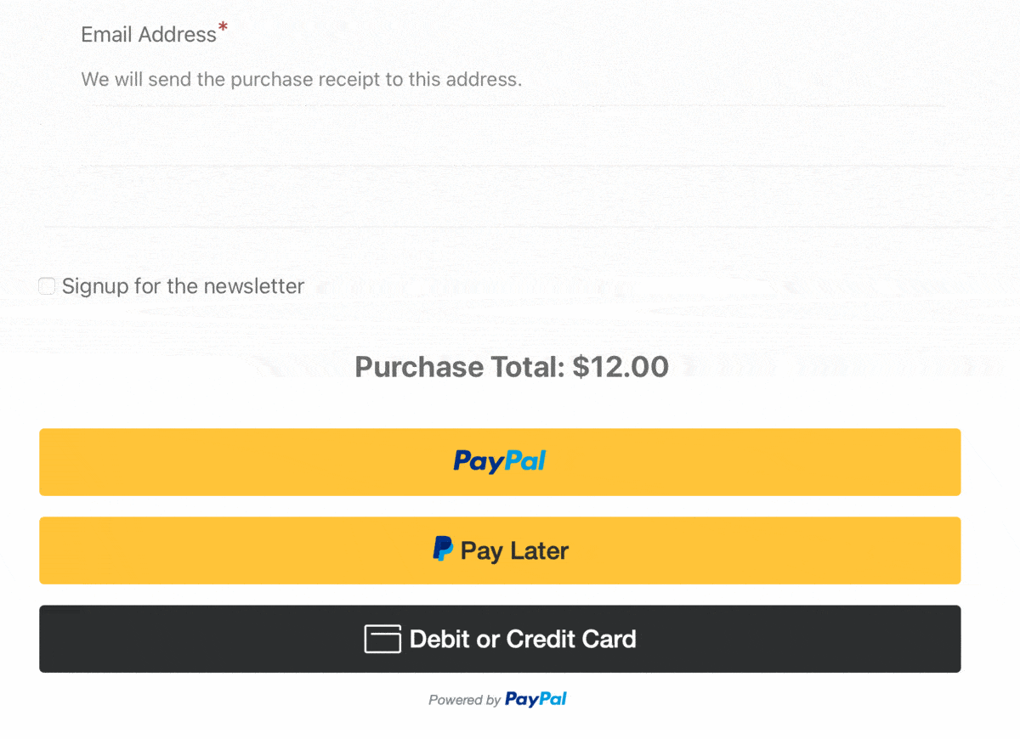Click the required asterisk beside "Email Address"
The height and width of the screenshot is (739, 1020).
(x=224, y=27)
